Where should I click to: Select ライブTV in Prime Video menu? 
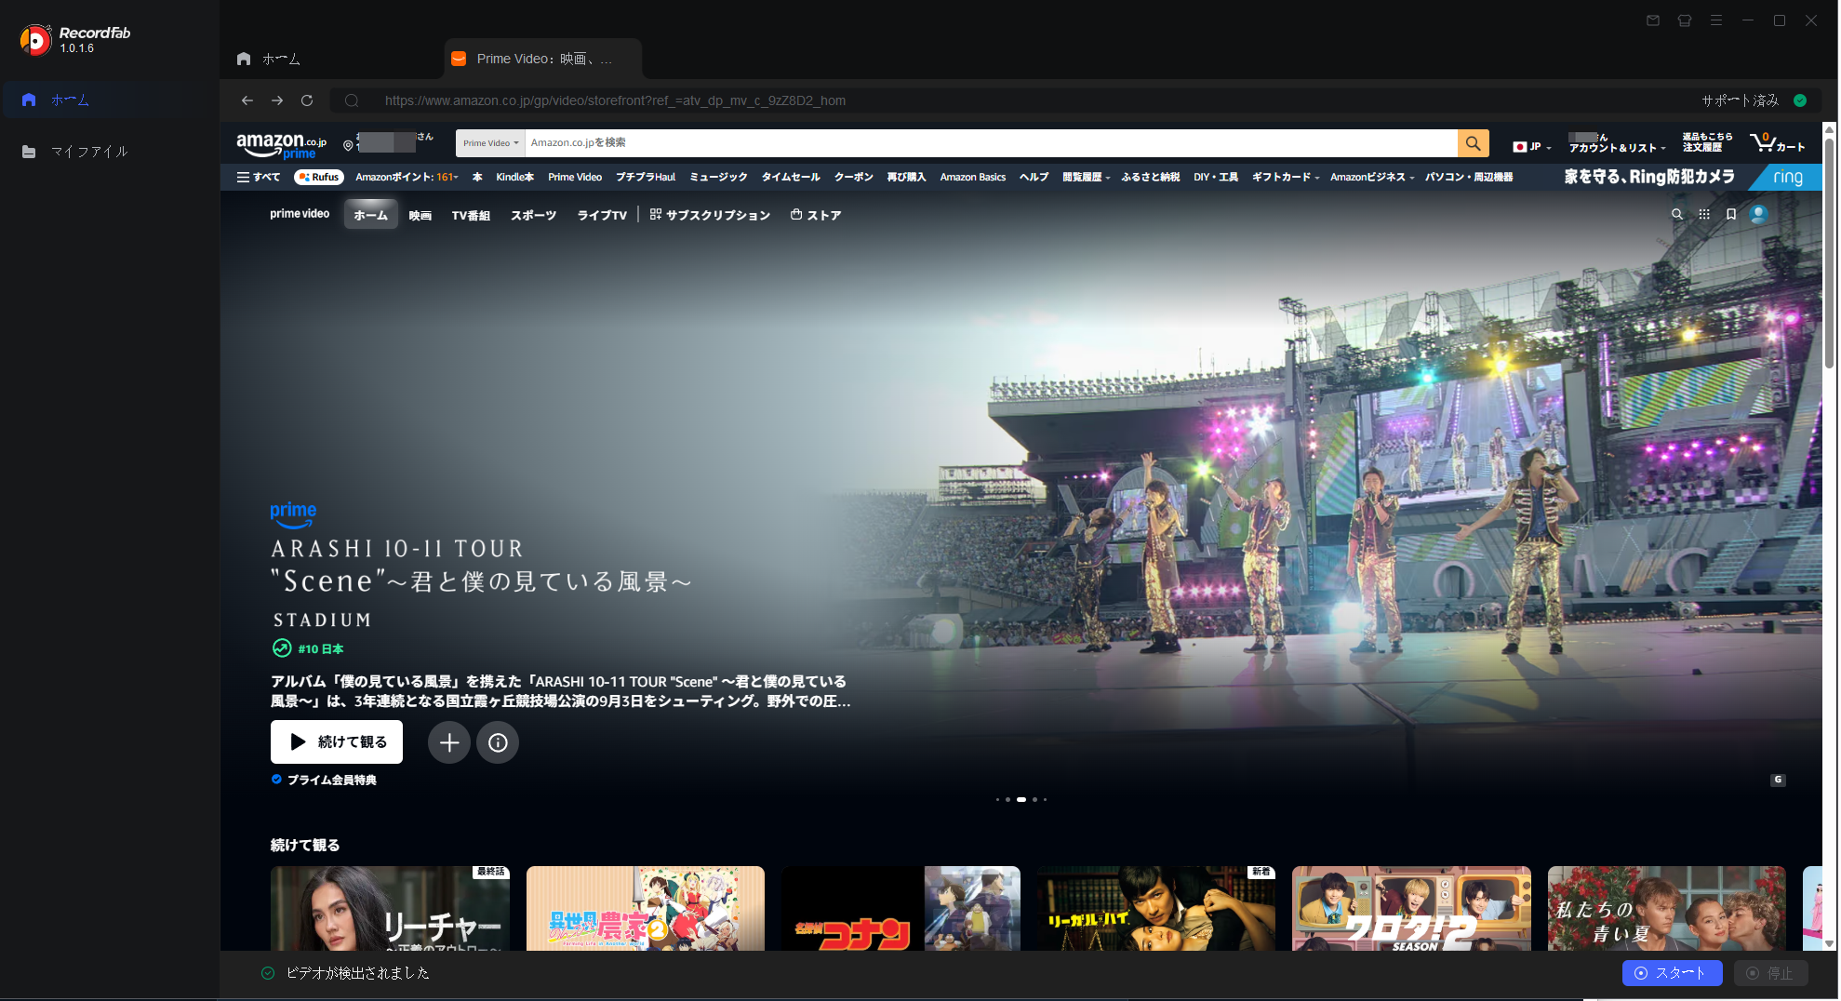602,215
